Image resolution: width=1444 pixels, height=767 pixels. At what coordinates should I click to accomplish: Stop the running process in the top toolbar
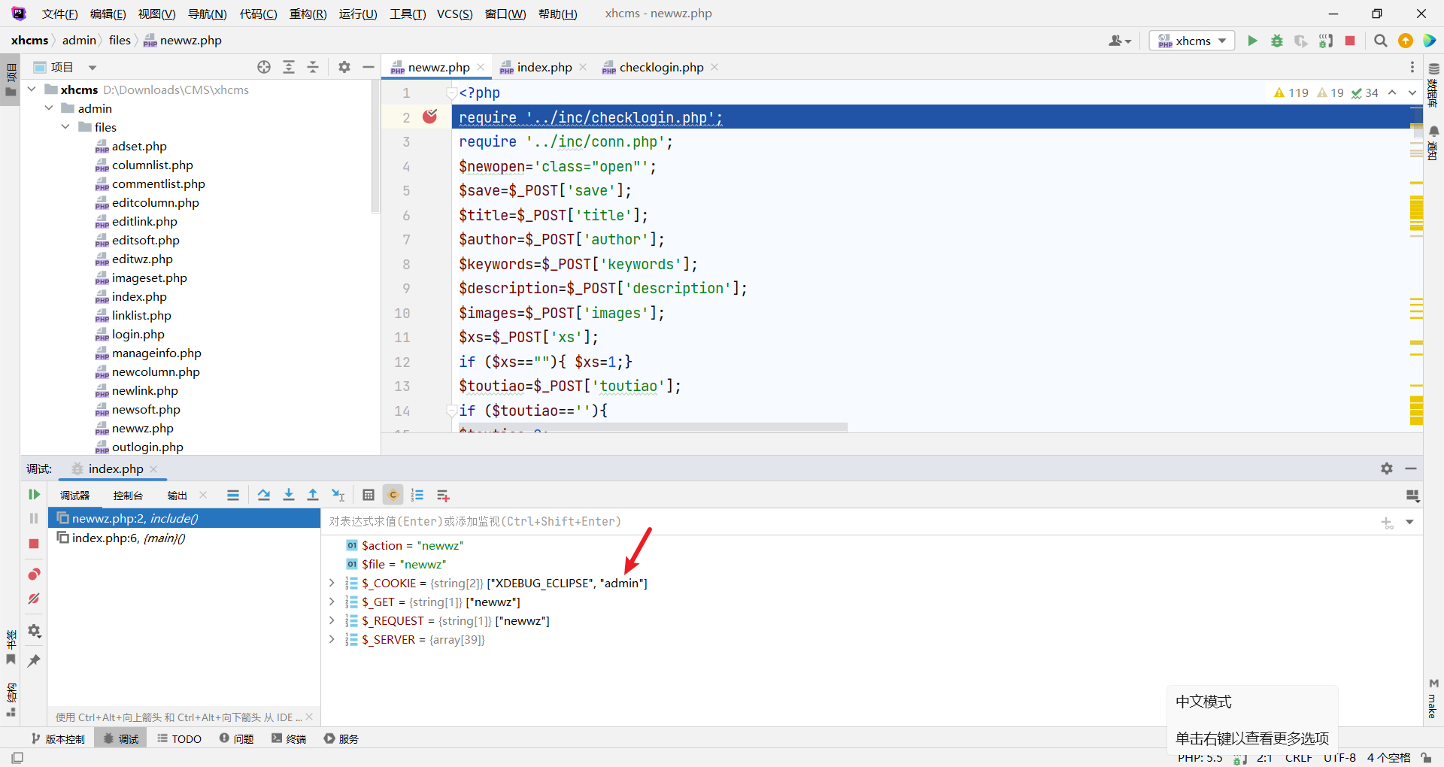[x=1350, y=41]
